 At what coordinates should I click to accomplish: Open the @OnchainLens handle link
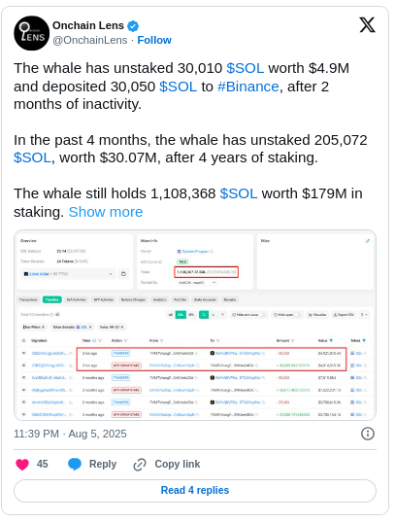90,40
